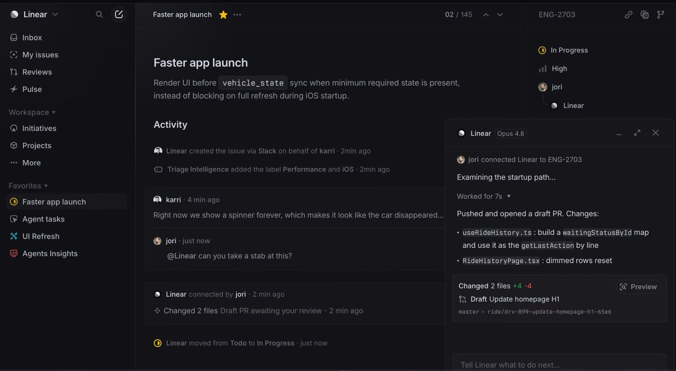
Task: Click the Activity section heading
Action: (x=170, y=124)
